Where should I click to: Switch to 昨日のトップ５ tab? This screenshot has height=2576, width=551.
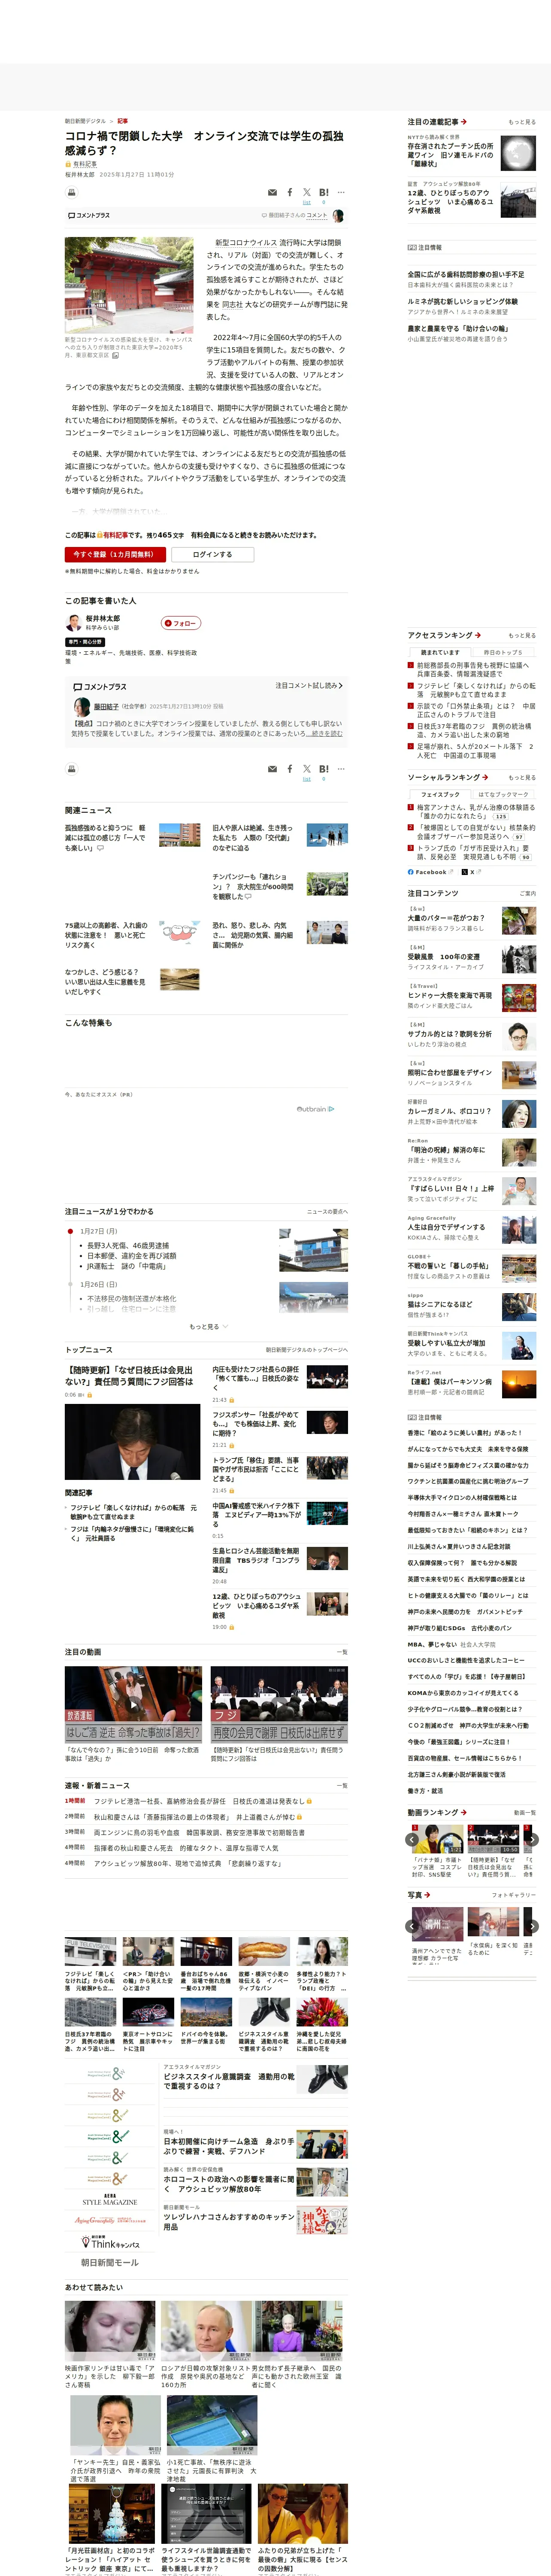(x=503, y=652)
